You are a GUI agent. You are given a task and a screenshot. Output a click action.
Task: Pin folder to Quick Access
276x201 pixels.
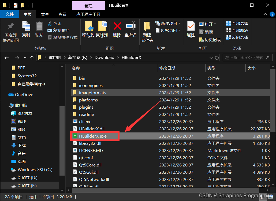tap(10, 32)
